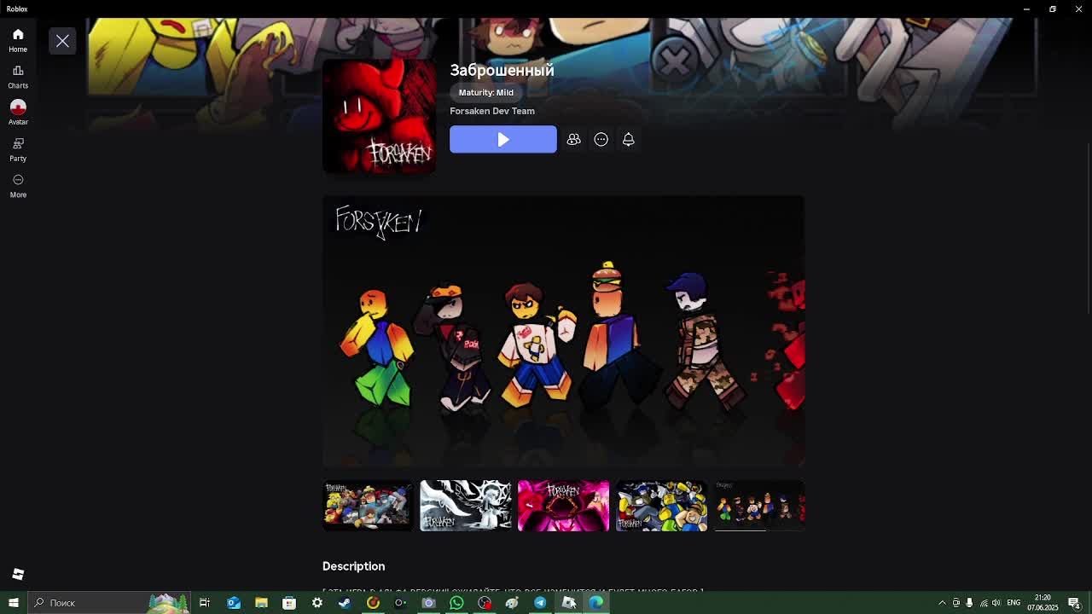The height and width of the screenshot is (614, 1092).
Task: Open WhatsApp from the taskbar
Action: (456, 603)
